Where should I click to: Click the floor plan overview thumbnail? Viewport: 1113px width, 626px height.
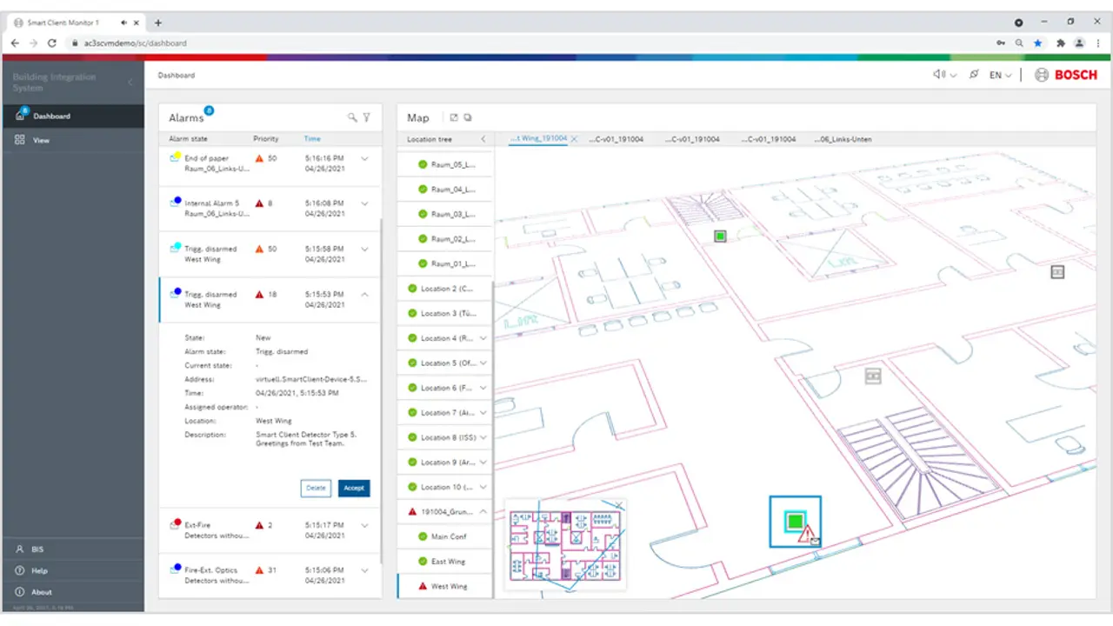coord(565,545)
